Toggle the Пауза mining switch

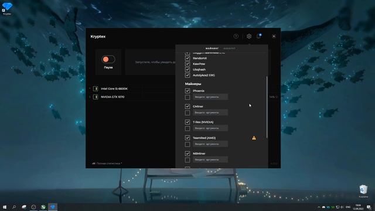tap(108, 59)
